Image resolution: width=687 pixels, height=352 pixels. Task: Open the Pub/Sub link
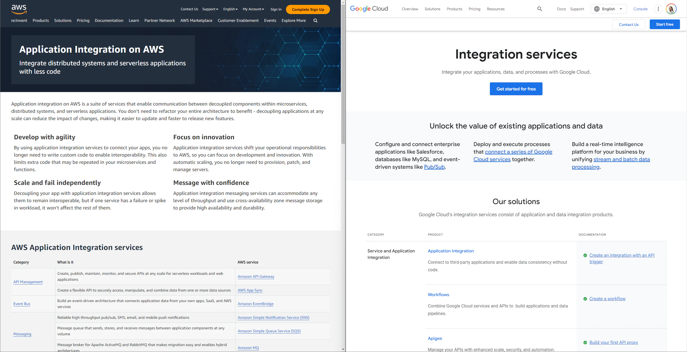click(434, 167)
